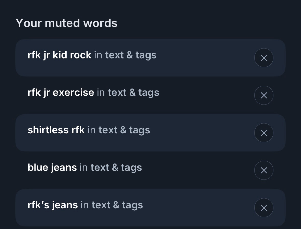301x229 pixels.
Task: Click 'in text & tags' next to 'blue jeans'
Action: (111, 168)
